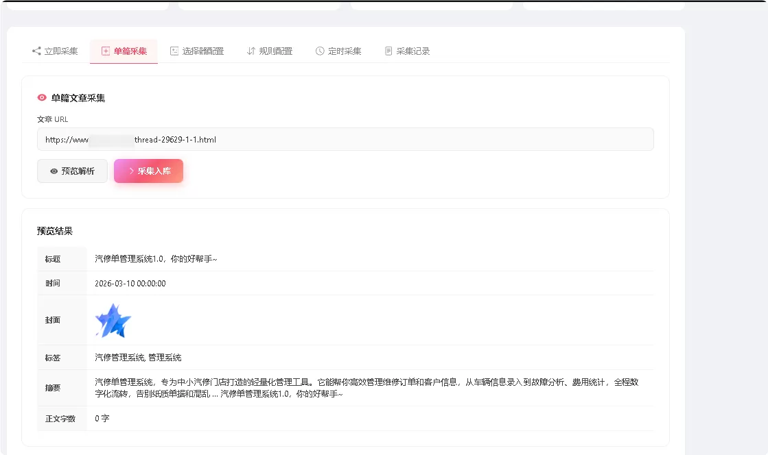Select the plus icon on 单篇采集 tab
Image resolution: width=768 pixels, height=455 pixels.
click(x=105, y=50)
